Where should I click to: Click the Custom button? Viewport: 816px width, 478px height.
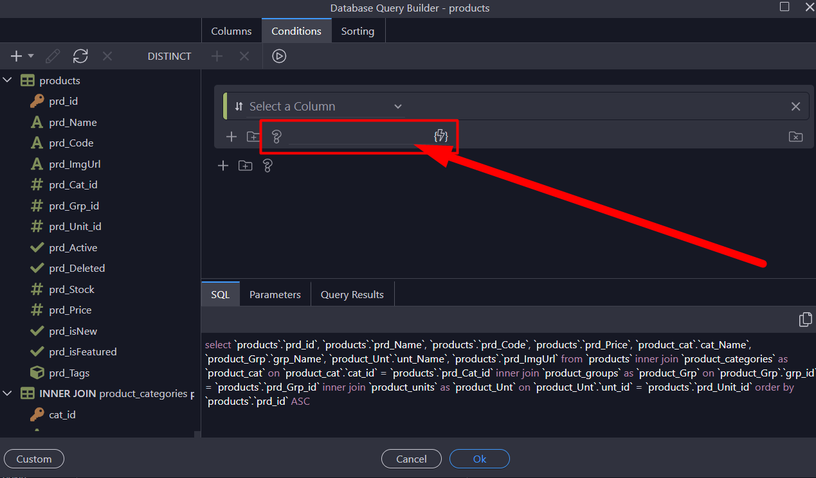click(33, 459)
